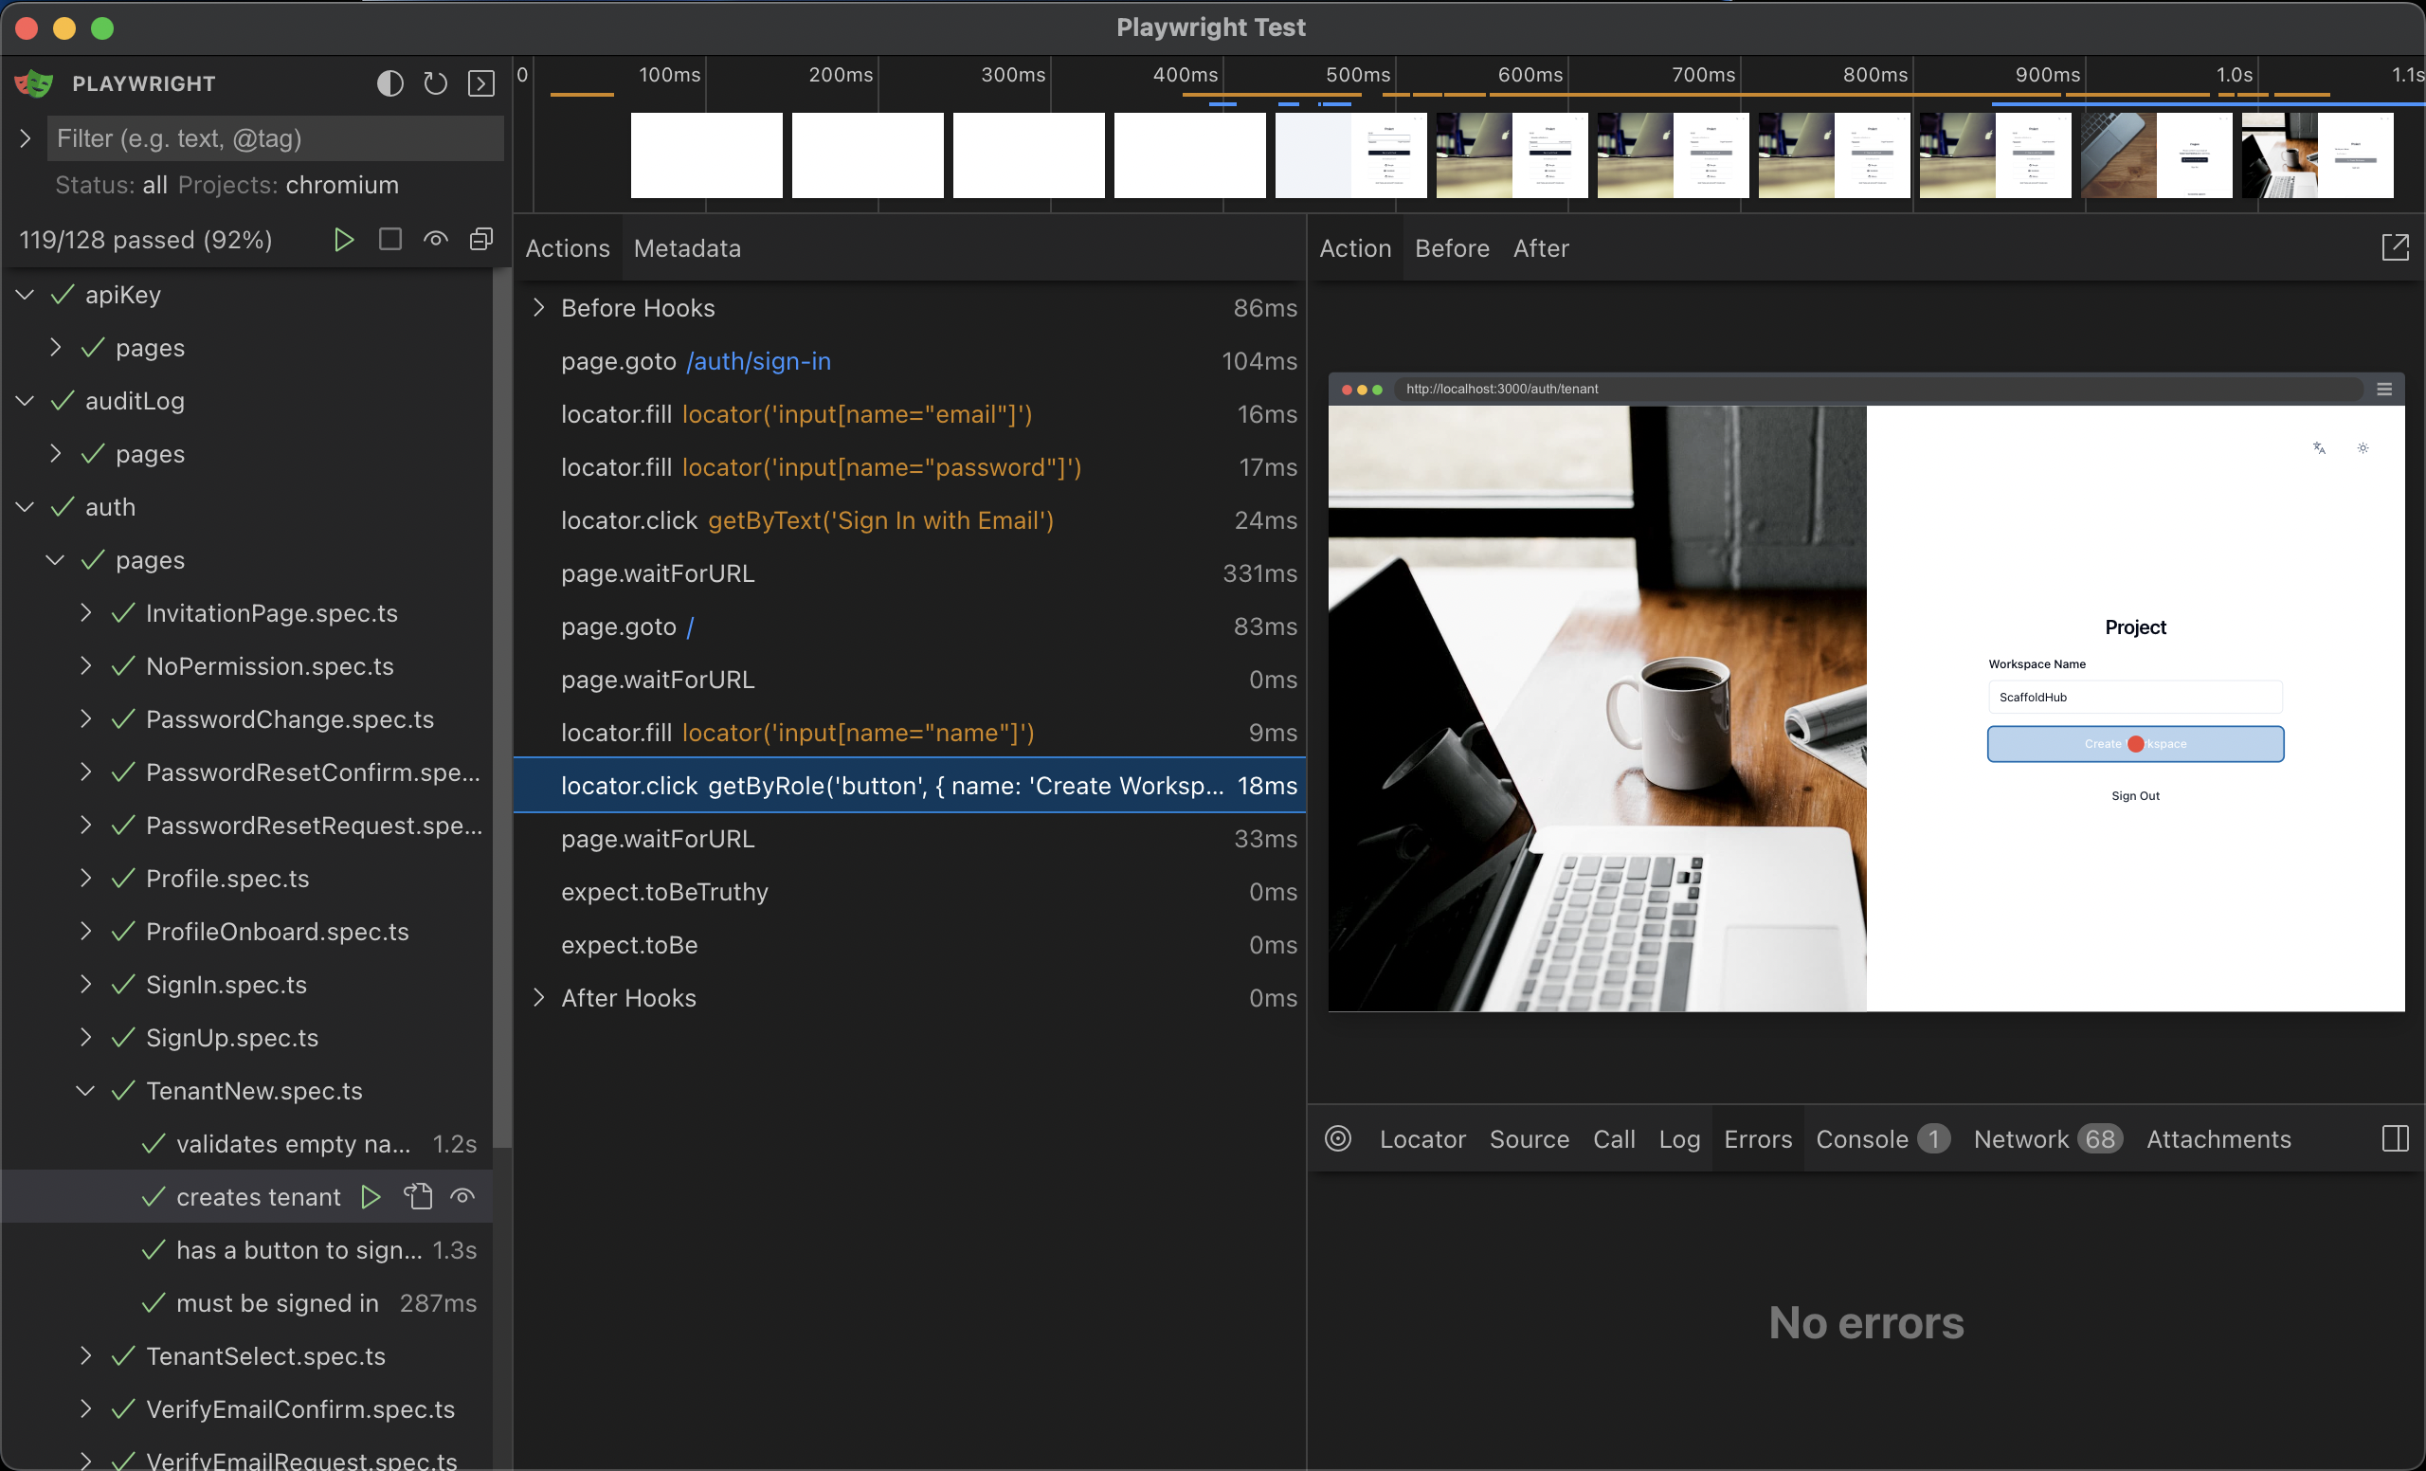The height and width of the screenshot is (1471, 2426).
Task: Run all tests with the play icon
Action: (x=344, y=239)
